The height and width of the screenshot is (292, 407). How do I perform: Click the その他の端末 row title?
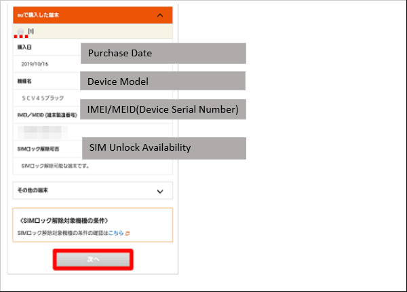coord(34,191)
